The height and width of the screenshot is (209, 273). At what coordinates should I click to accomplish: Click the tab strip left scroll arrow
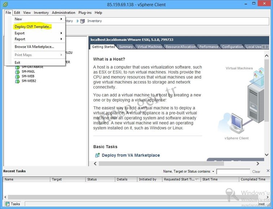click(263, 47)
